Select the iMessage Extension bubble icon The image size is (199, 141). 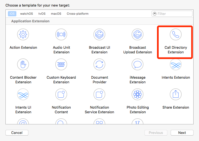click(x=138, y=65)
